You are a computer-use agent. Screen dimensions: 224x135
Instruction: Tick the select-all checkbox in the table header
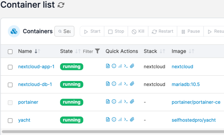[x=10, y=51]
